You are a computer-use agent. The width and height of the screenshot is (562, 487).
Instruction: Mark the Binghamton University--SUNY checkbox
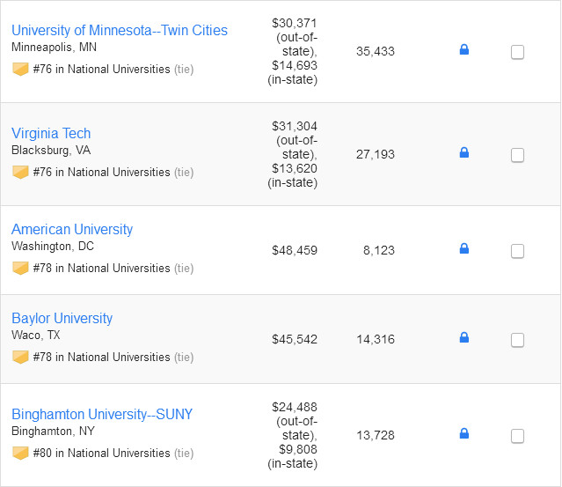[517, 435]
